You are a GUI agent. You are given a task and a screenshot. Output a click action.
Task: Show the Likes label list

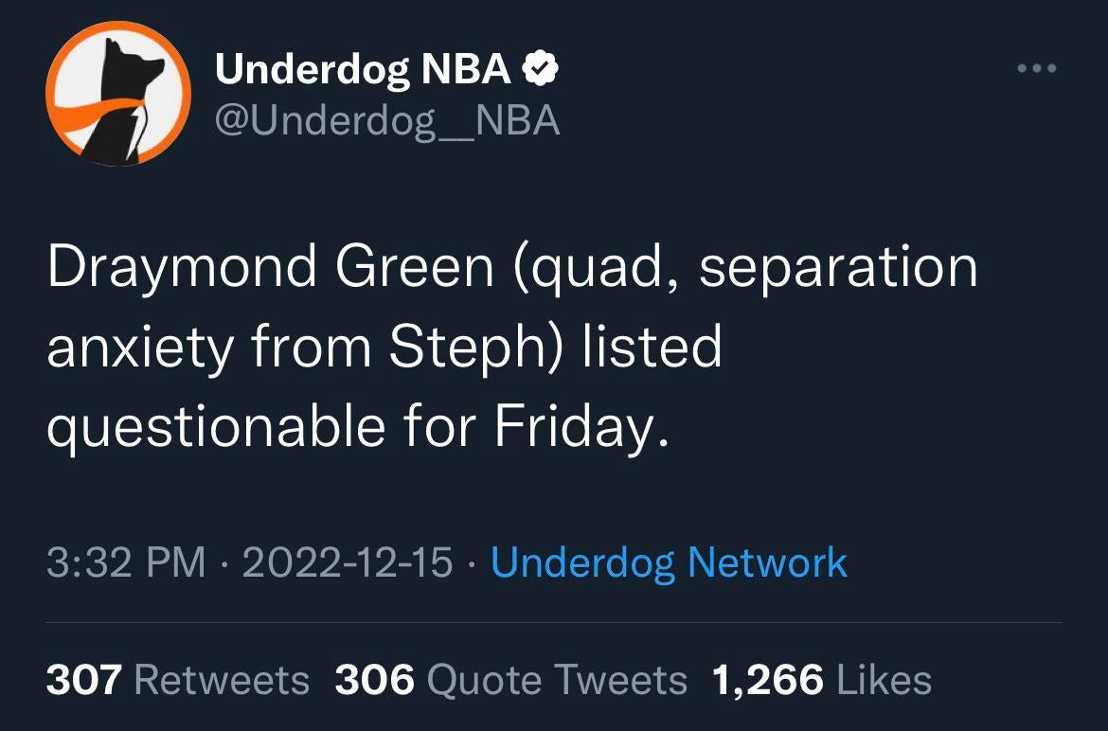coord(884,680)
